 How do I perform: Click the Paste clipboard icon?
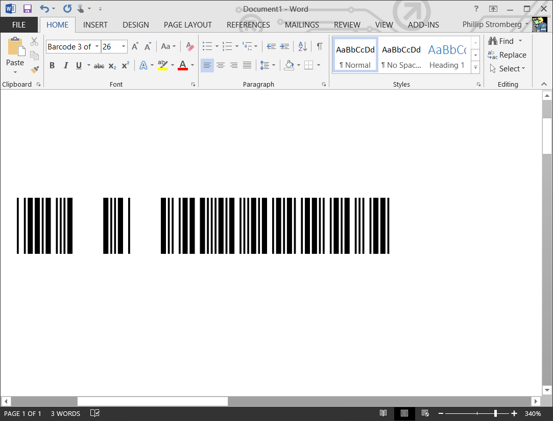tap(15, 46)
